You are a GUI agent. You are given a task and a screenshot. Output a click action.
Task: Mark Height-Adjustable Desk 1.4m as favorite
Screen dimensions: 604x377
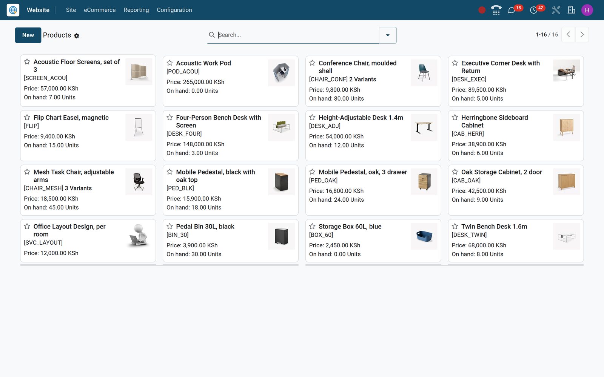point(312,117)
